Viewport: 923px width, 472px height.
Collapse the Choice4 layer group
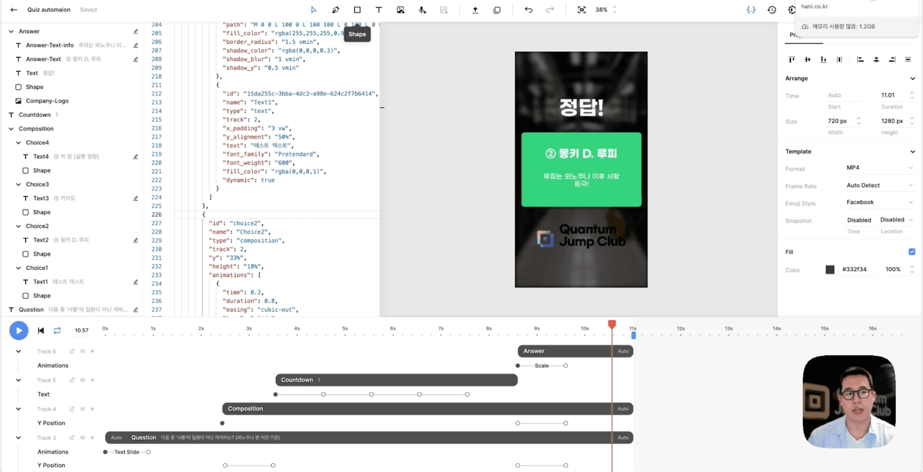click(x=18, y=143)
